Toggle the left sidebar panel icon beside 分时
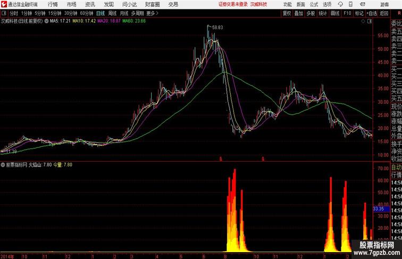402x259 pixels. (x=4, y=13)
